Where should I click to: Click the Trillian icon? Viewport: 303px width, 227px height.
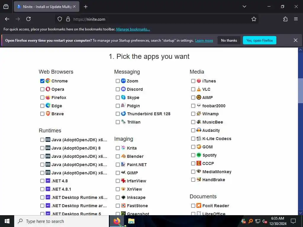point(123,122)
